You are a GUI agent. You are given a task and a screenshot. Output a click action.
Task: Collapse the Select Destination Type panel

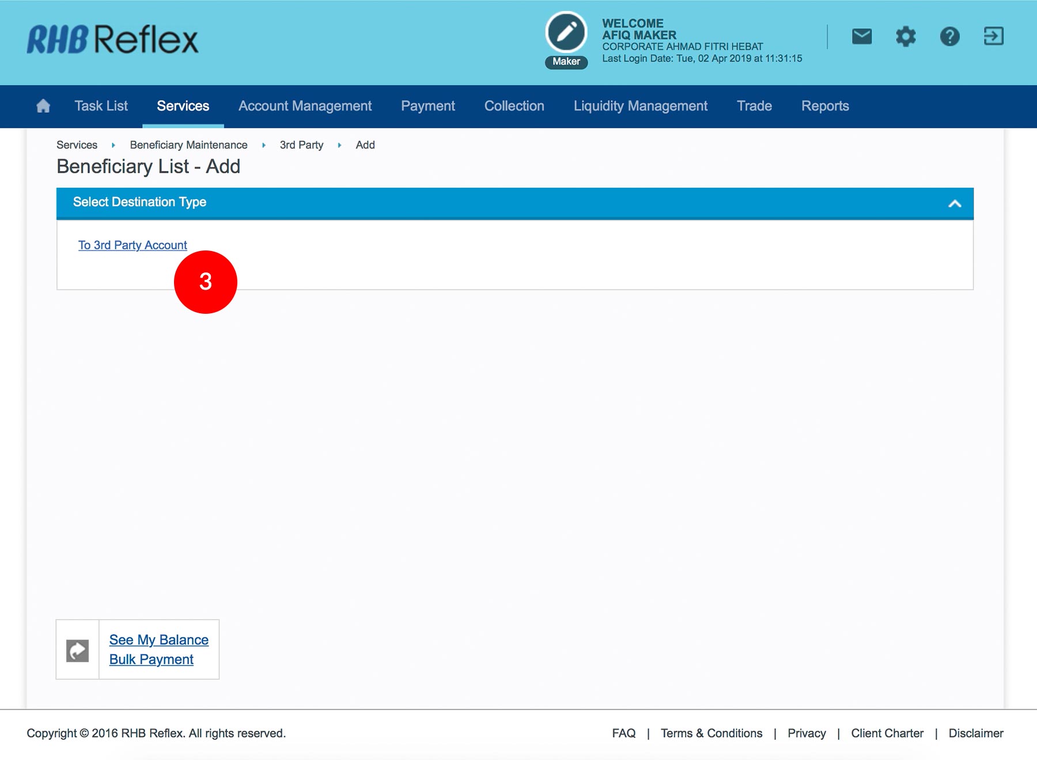click(955, 203)
